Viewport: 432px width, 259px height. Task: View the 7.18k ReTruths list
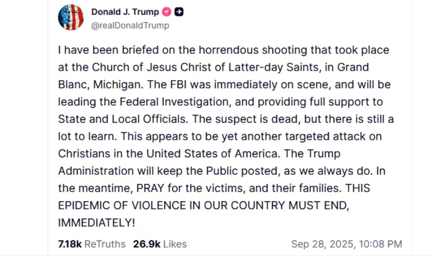pos(91,244)
